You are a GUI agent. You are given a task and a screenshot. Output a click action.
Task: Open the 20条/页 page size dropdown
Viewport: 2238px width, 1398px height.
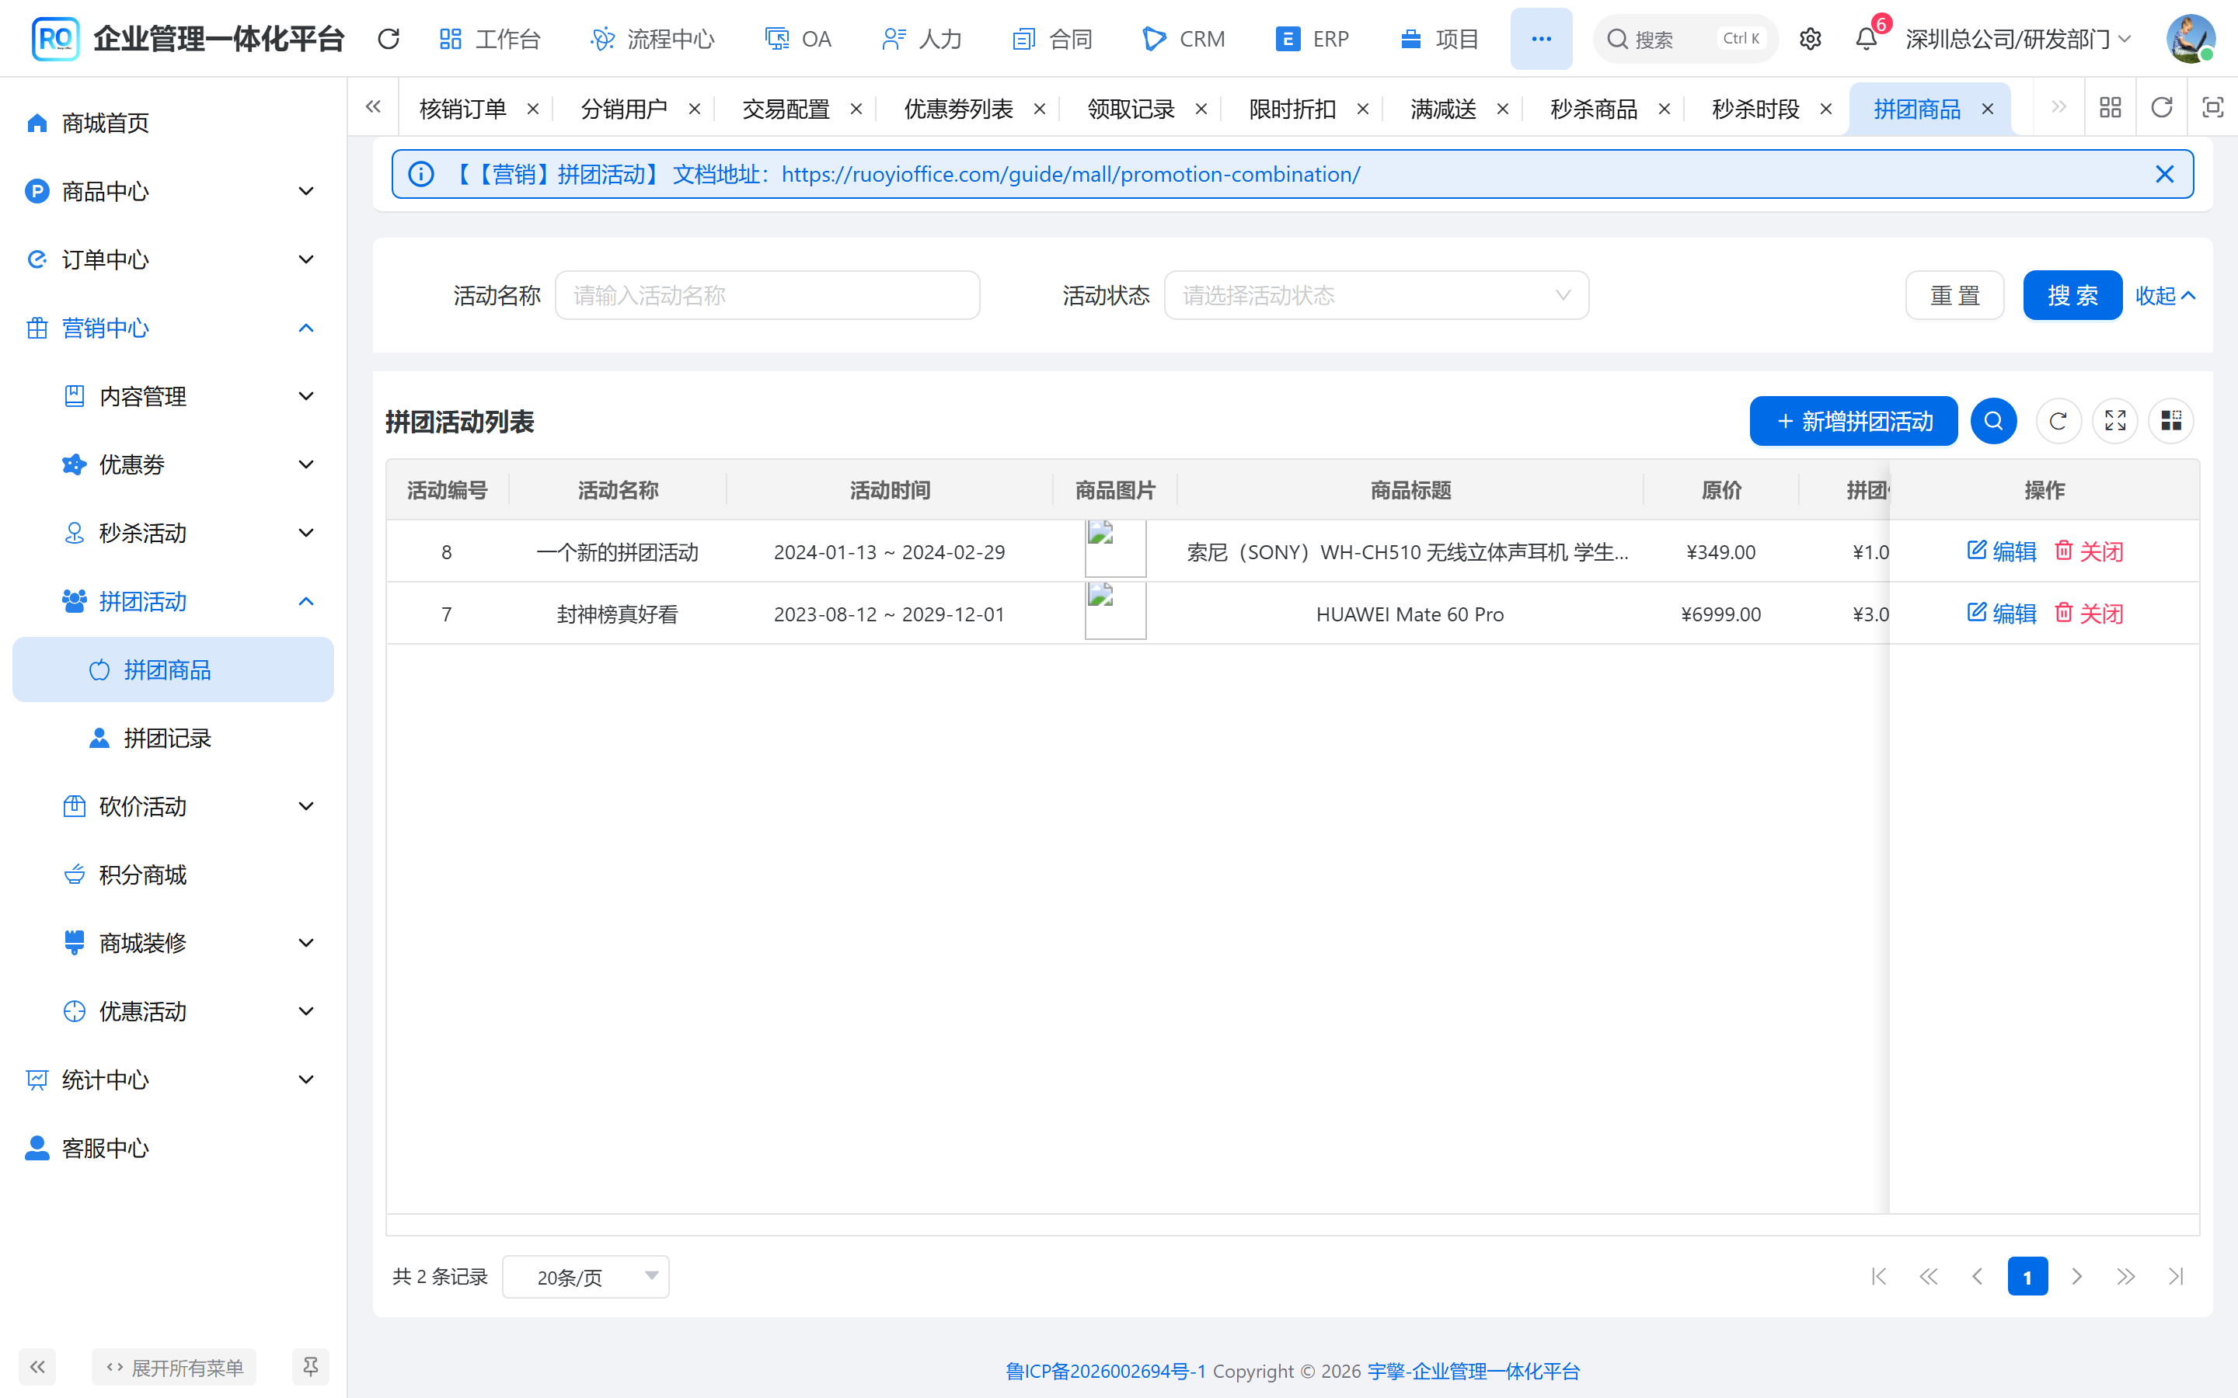(585, 1277)
